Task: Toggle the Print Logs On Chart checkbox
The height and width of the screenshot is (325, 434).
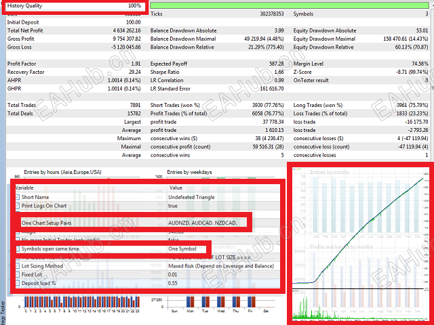Action: (x=18, y=206)
